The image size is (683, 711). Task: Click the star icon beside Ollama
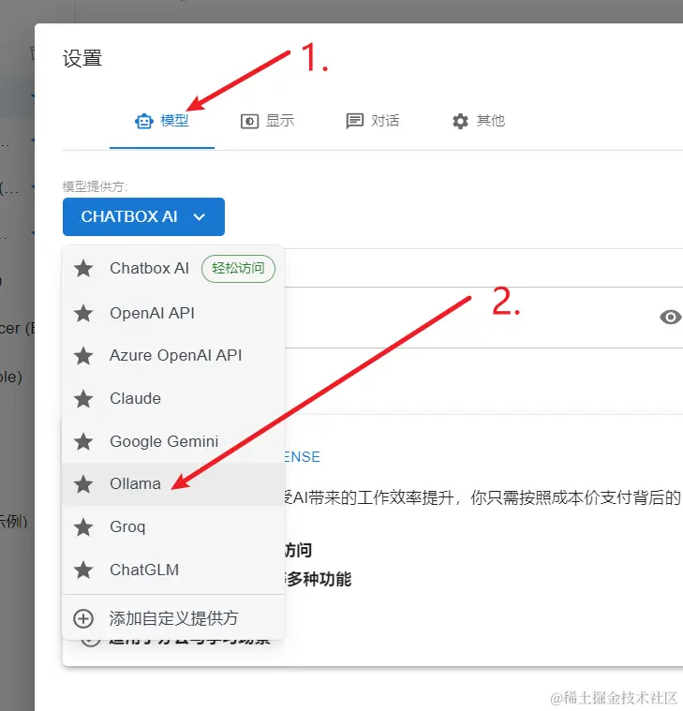pos(83,483)
